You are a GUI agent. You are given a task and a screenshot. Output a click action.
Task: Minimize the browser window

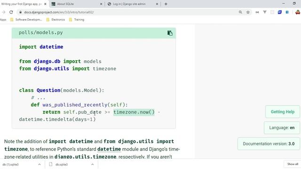pos(284,3)
